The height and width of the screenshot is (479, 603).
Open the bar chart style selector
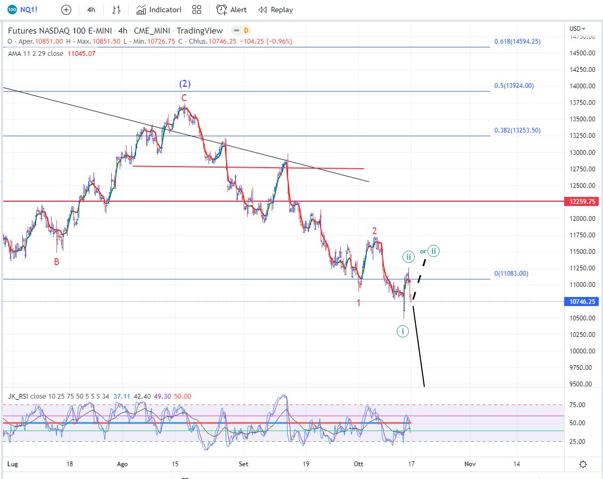pyautogui.click(x=116, y=10)
